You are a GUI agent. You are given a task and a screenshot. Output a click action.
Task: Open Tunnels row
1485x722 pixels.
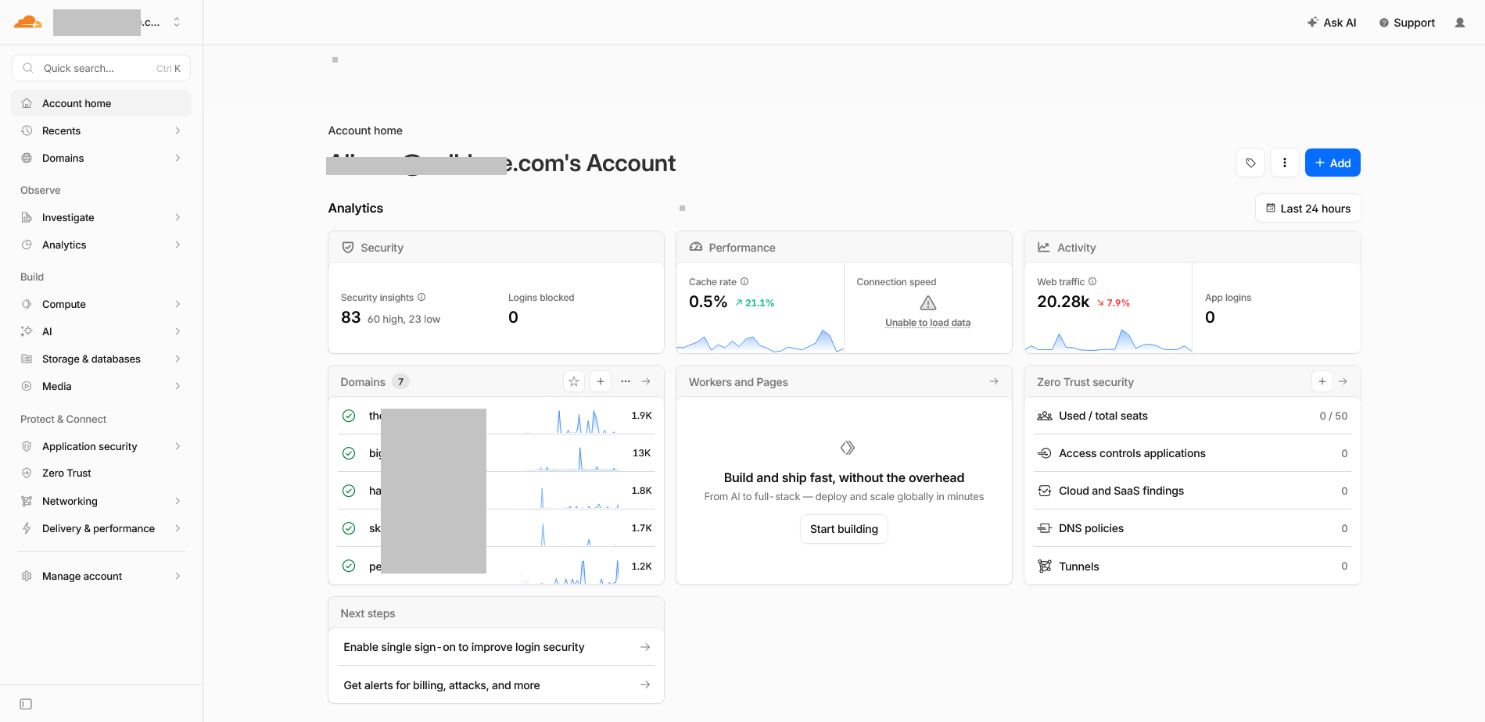pyautogui.click(x=1193, y=566)
